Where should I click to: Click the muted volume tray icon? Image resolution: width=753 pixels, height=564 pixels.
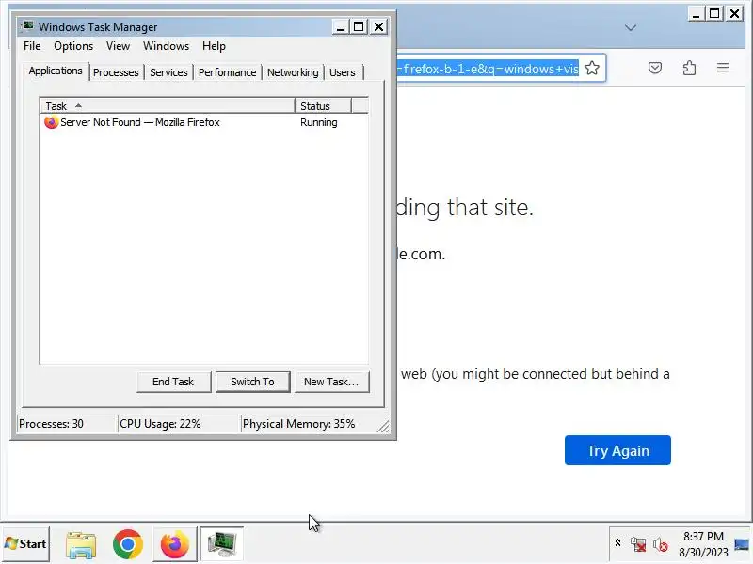(661, 544)
